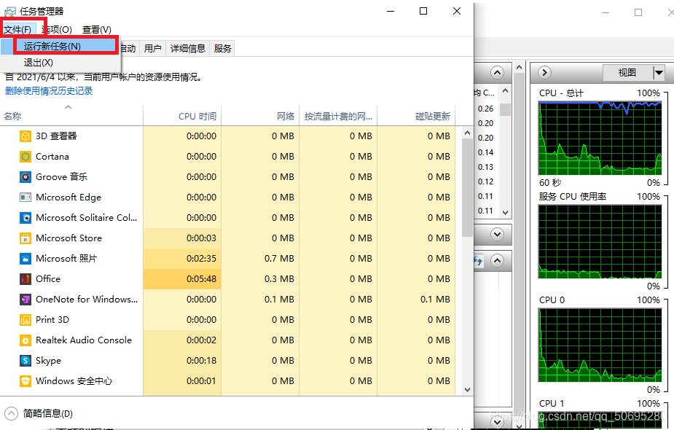Click the Task Manager title bar icon
Image resolution: width=674 pixels, height=430 pixels.
[x=10, y=11]
